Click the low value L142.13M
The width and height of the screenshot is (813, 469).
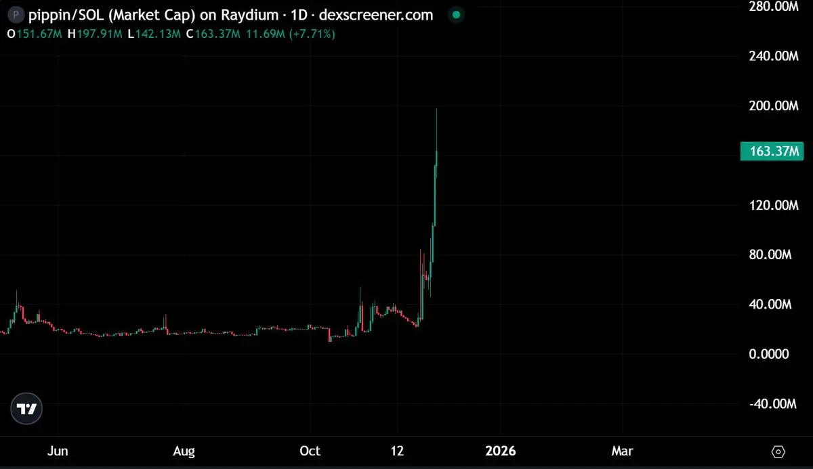[154, 33]
